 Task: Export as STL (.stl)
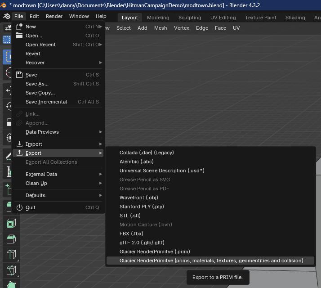[x=210, y=216]
